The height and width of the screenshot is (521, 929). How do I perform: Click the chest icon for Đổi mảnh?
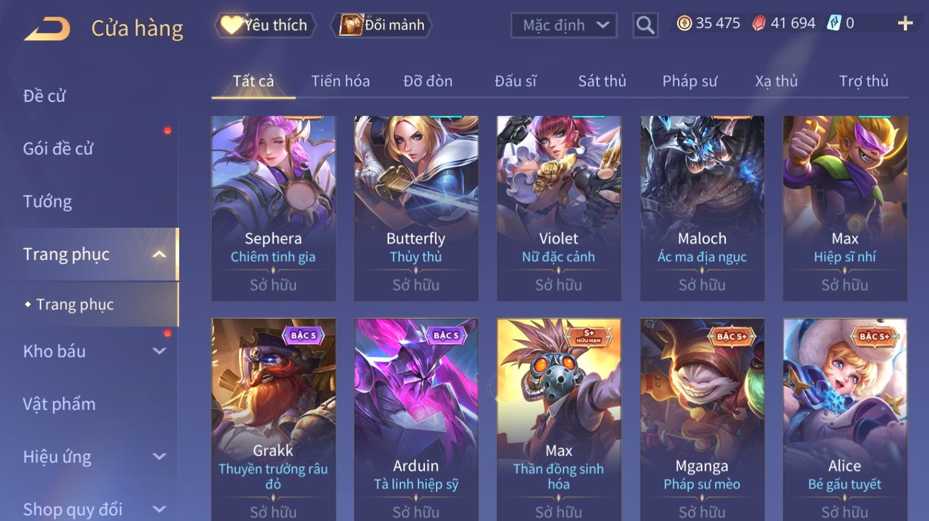pos(350,25)
